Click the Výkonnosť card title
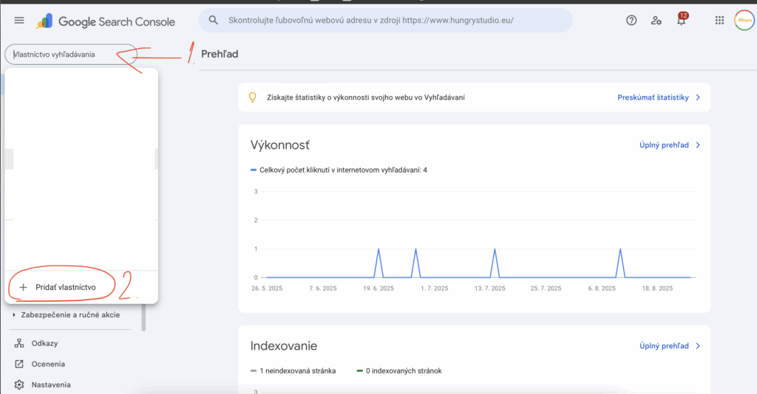 [280, 145]
